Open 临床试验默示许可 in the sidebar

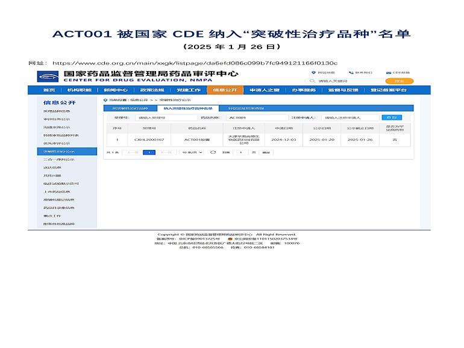[x=61, y=184]
